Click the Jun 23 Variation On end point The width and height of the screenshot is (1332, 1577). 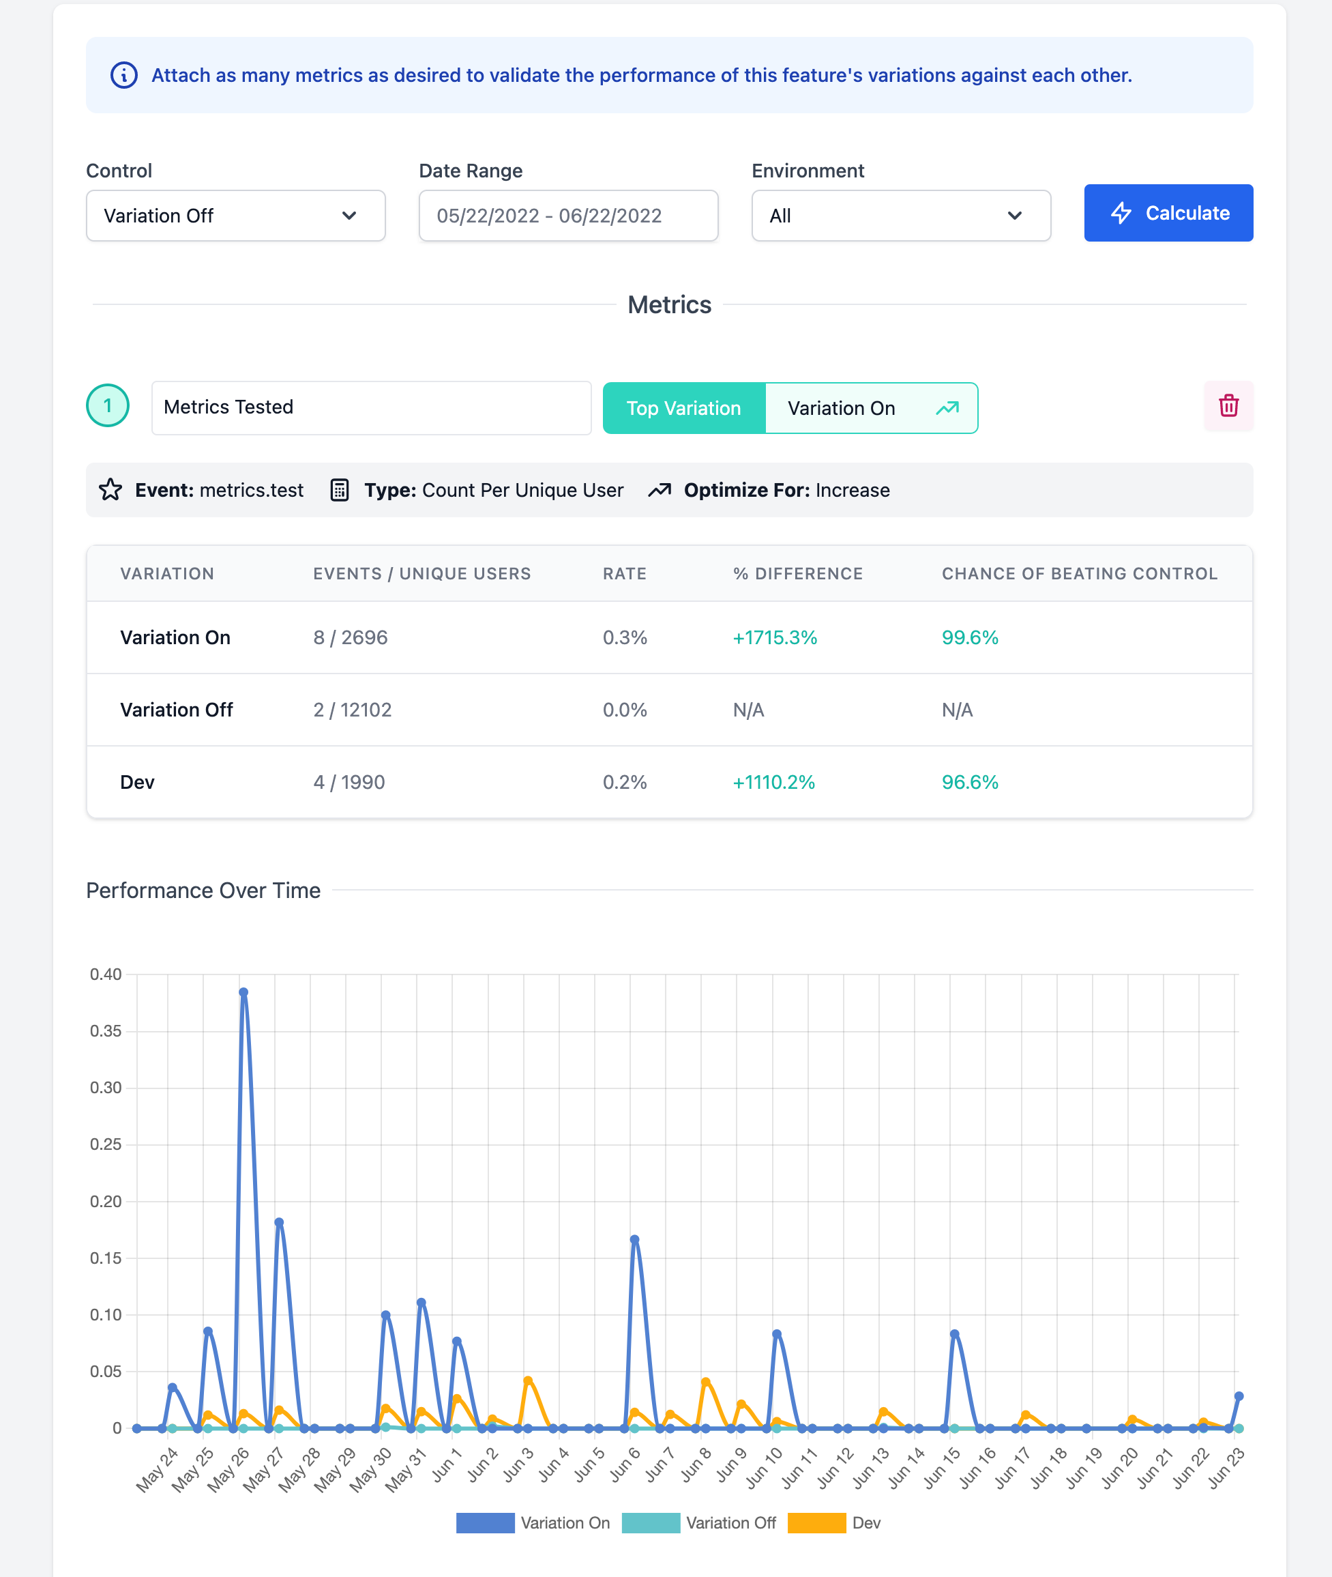click(1239, 1396)
